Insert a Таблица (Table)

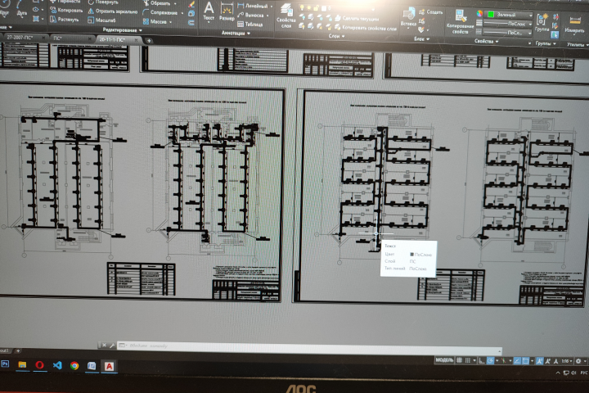coord(250,25)
